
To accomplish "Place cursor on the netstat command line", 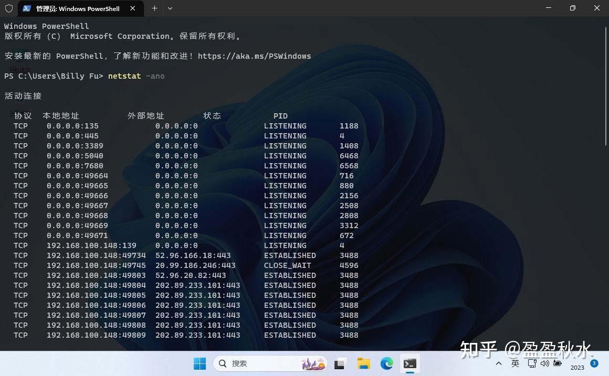I will pos(136,76).
